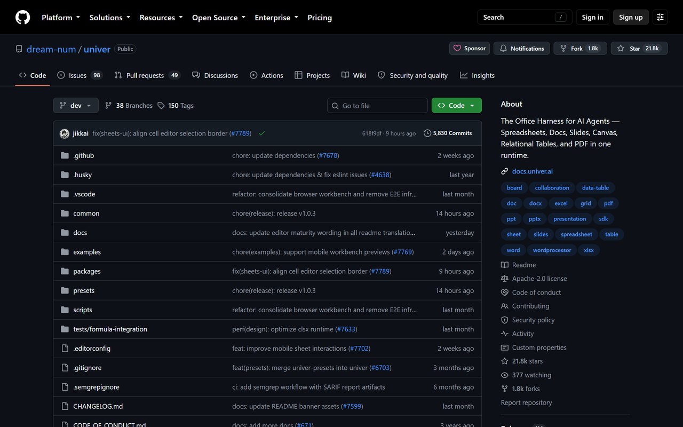Expand the Open Source menu

pyautogui.click(x=219, y=18)
